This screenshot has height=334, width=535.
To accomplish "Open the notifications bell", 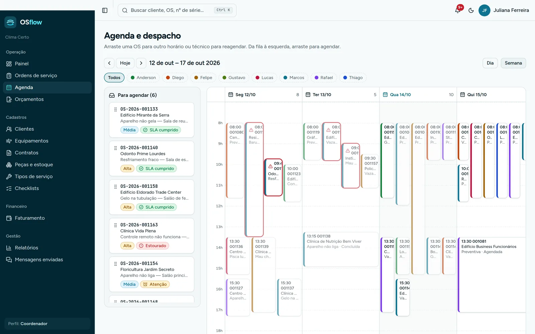I will click(458, 10).
